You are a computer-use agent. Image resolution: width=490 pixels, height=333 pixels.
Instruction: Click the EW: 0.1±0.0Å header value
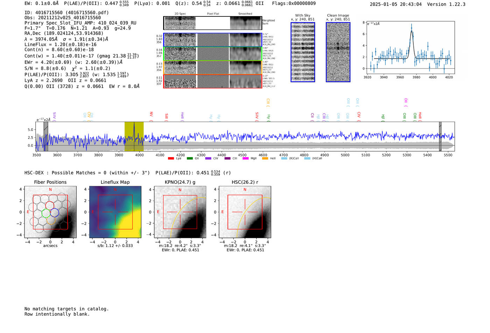(42, 3)
